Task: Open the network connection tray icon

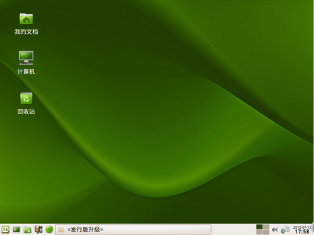Action: [x=285, y=230]
